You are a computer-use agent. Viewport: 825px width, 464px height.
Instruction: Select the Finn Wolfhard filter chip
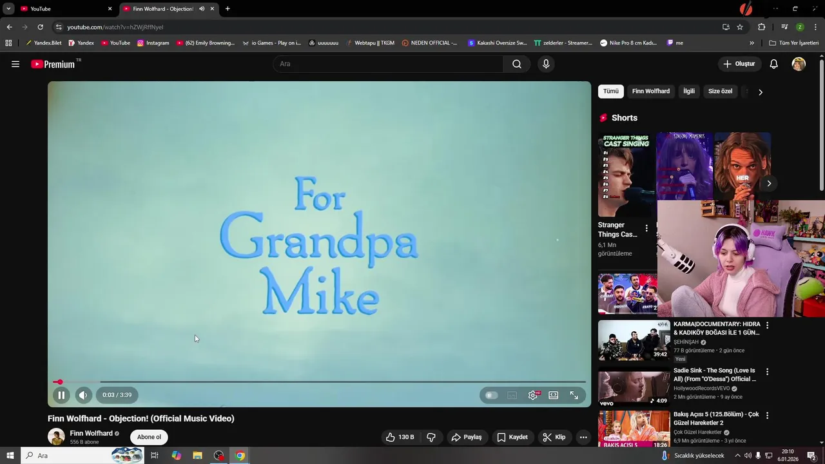(x=650, y=91)
